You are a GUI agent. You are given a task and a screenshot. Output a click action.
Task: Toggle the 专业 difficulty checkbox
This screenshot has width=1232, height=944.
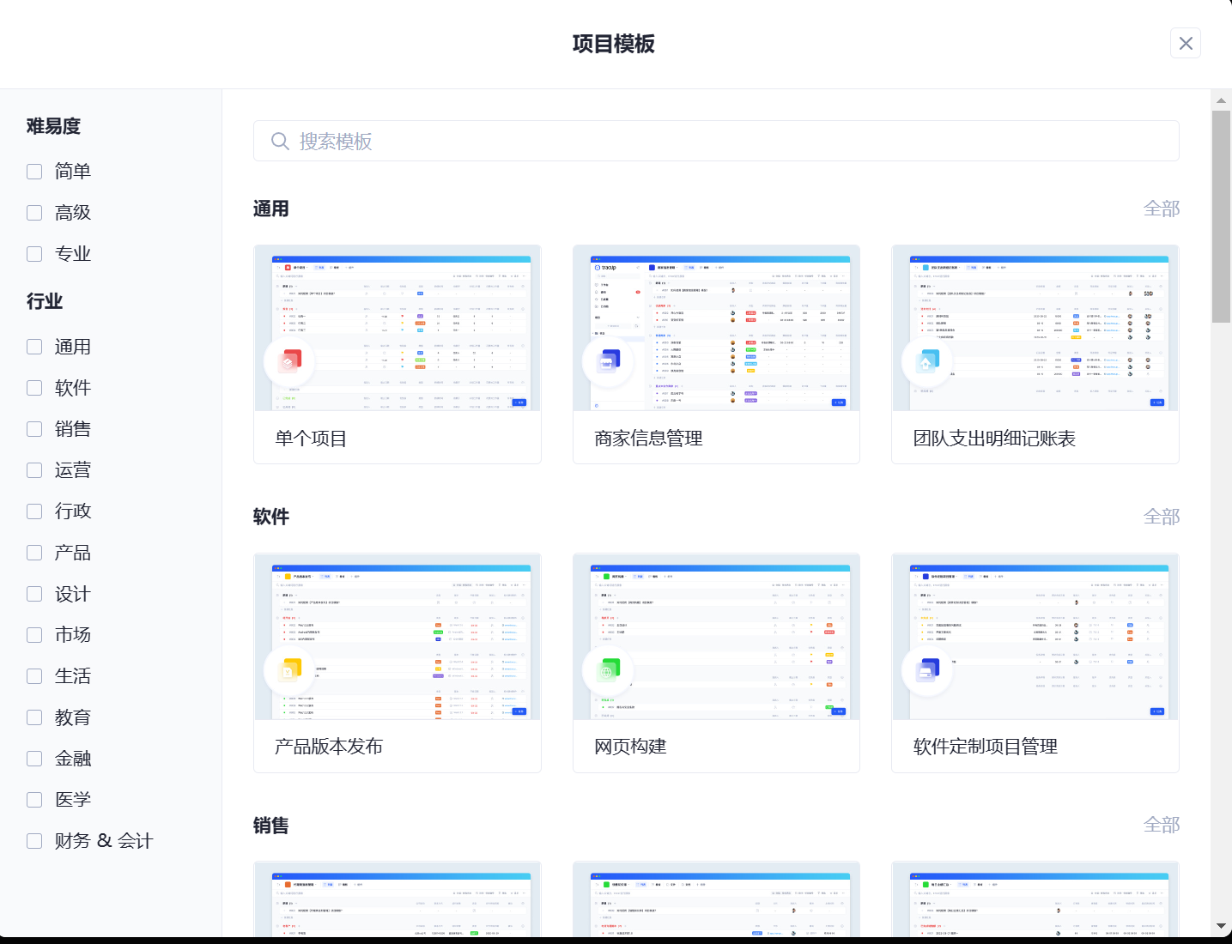click(34, 254)
